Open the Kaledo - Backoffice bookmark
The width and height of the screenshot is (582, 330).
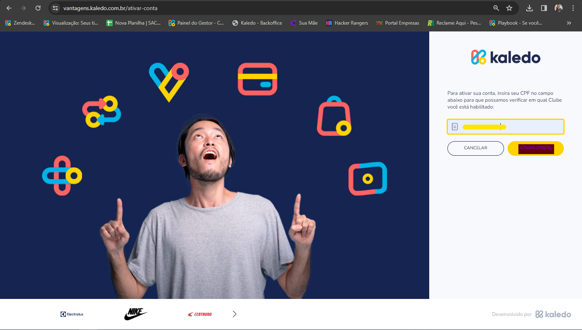click(257, 23)
